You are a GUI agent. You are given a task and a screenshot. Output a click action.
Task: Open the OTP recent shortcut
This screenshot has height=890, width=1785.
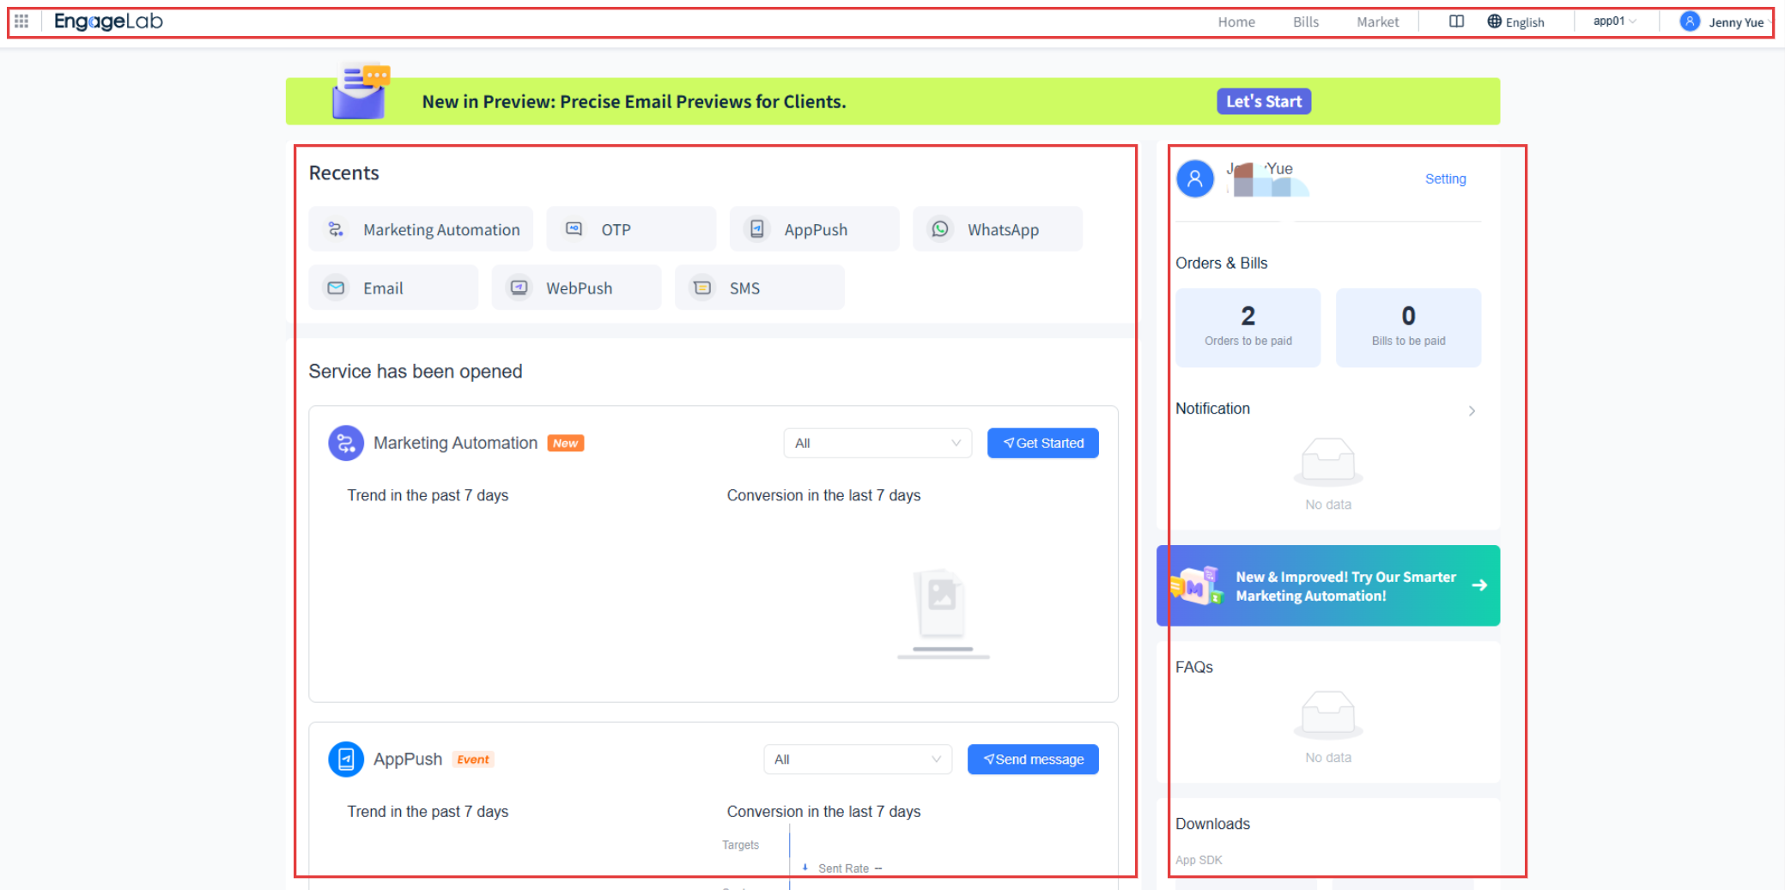click(x=631, y=229)
